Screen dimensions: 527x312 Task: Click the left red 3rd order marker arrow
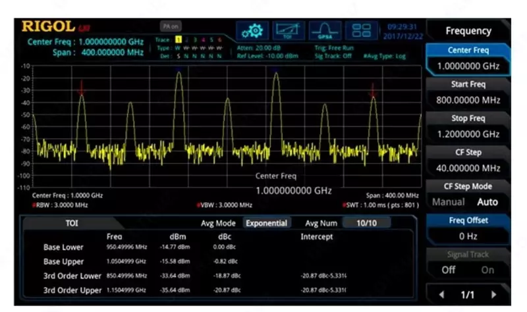81,88
